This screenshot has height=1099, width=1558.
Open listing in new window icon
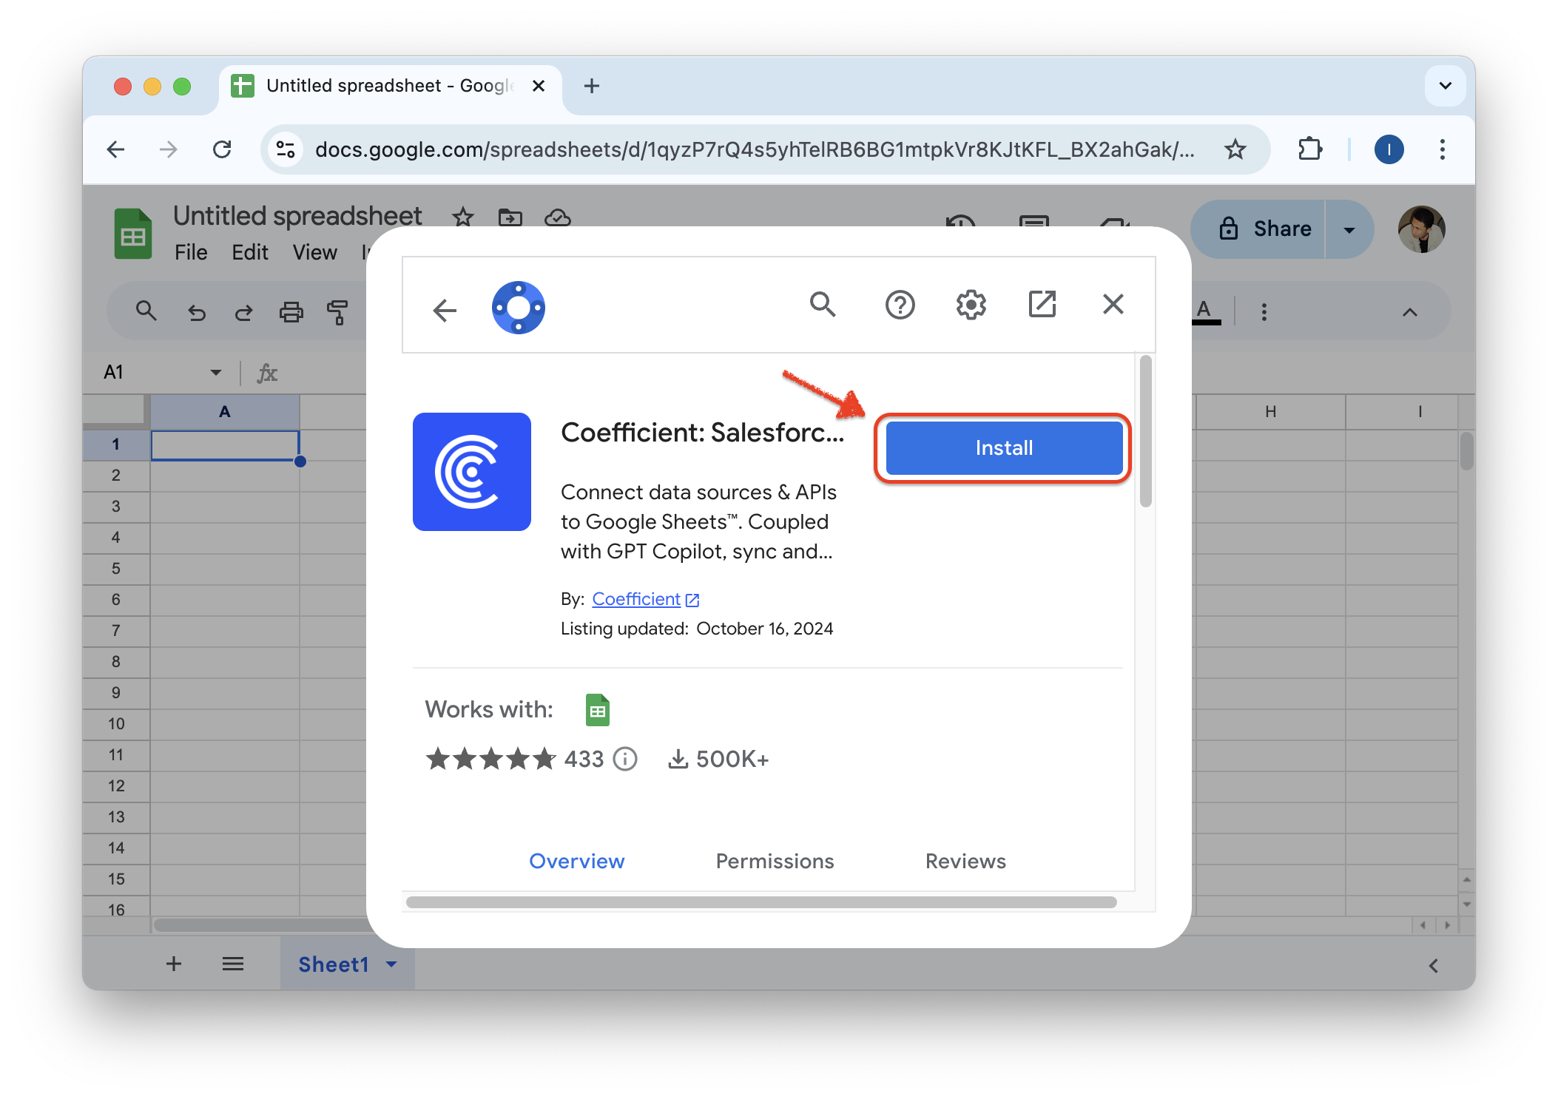pyautogui.click(x=1042, y=304)
